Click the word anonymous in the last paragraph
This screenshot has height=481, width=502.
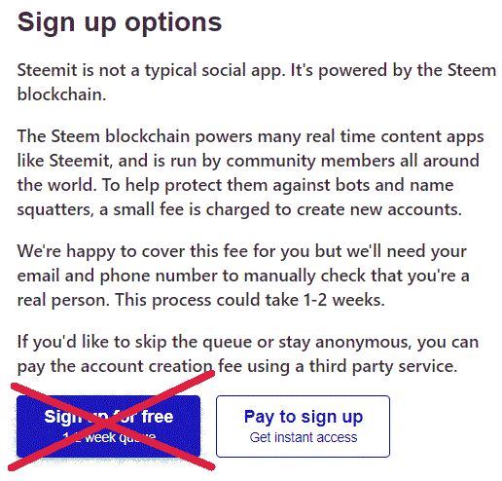[x=362, y=343]
